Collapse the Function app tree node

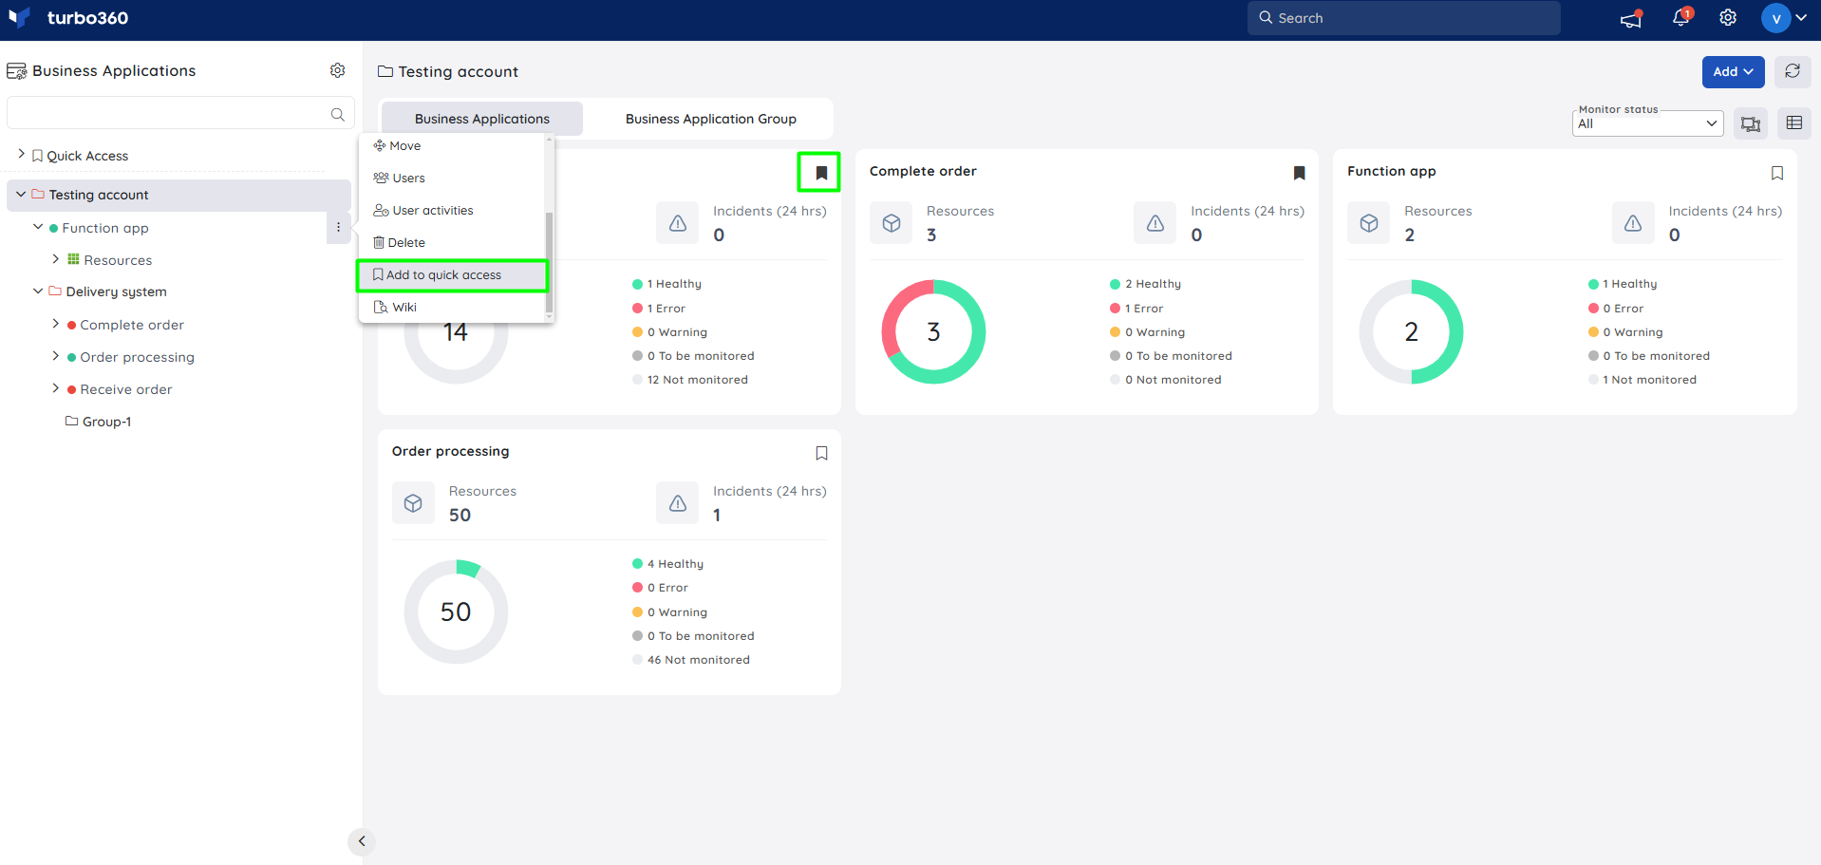(x=38, y=227)
